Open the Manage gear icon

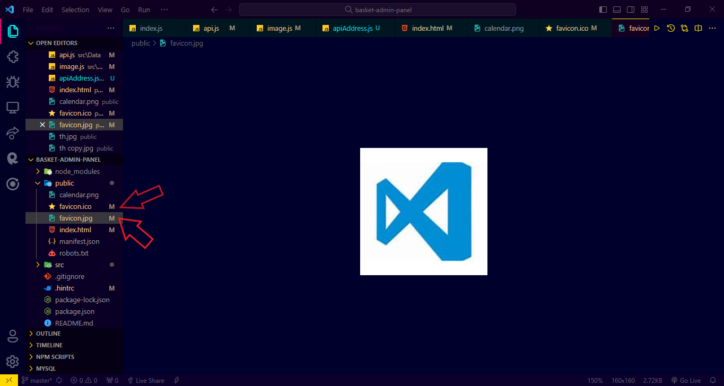13,362
